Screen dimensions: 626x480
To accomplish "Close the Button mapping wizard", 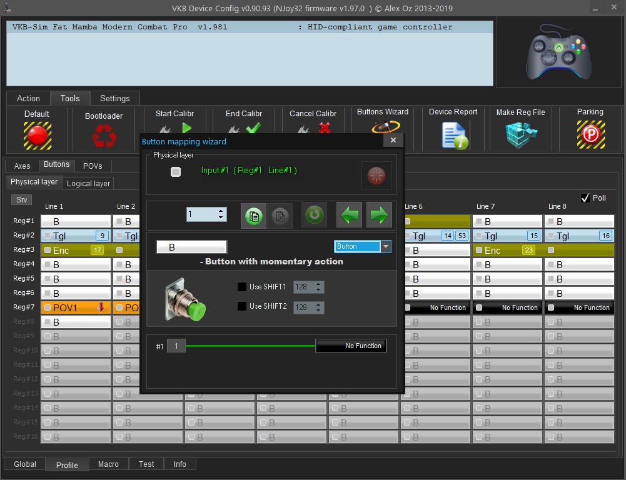I will [393, 140].
